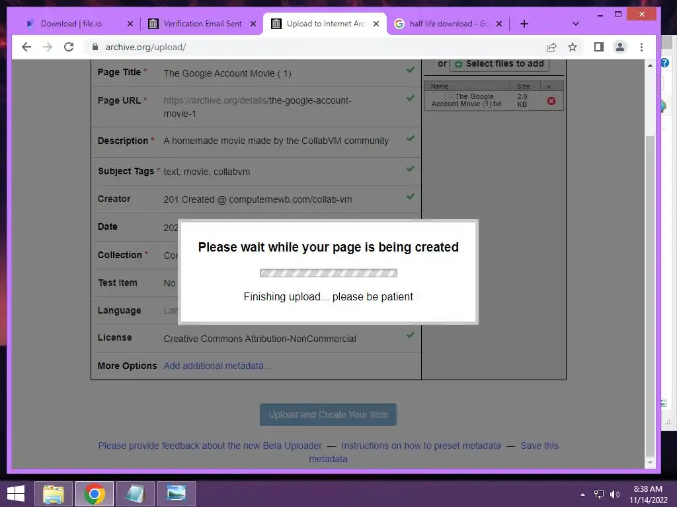677x507 pixels.
Task: Open the Windows Start menu
Action: (16, 493)
